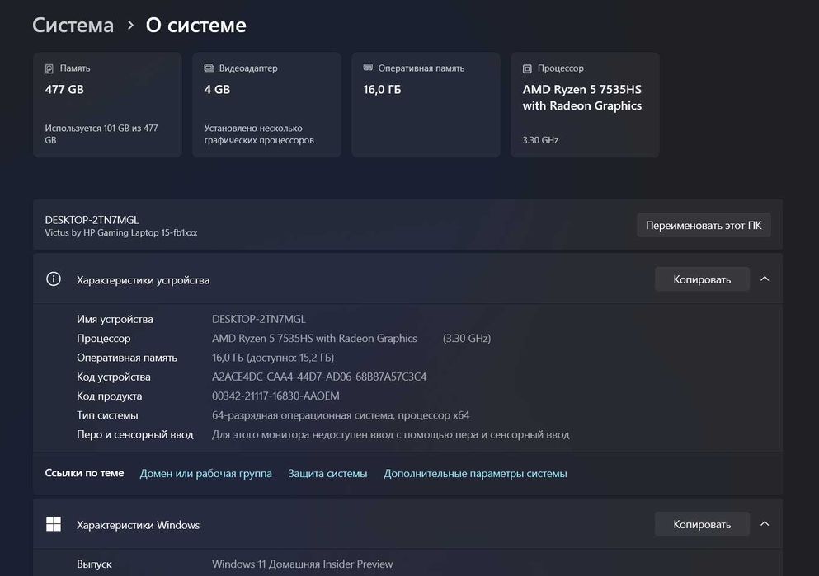
Task: Click the Код продукта label
Action: (109, 396)
